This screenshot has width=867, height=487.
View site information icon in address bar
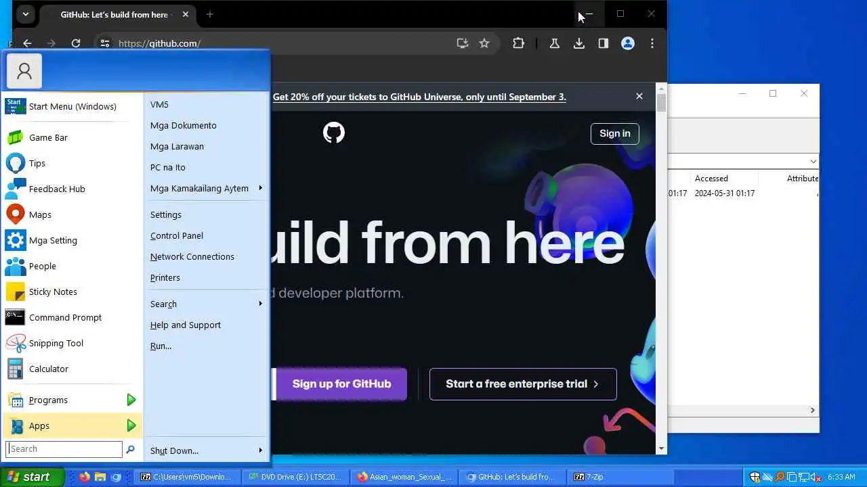(104, 43)
